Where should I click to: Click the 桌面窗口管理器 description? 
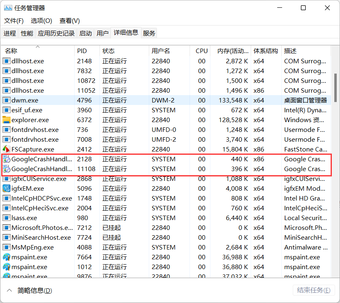[x=305, y=100]
